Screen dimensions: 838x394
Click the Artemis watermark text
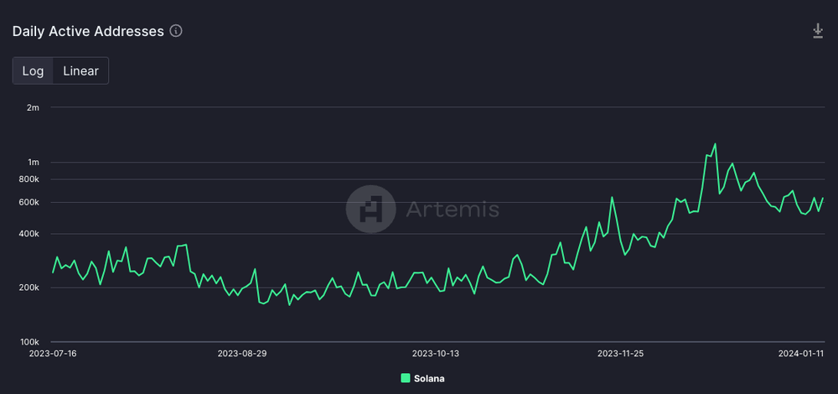click(453, 209)
